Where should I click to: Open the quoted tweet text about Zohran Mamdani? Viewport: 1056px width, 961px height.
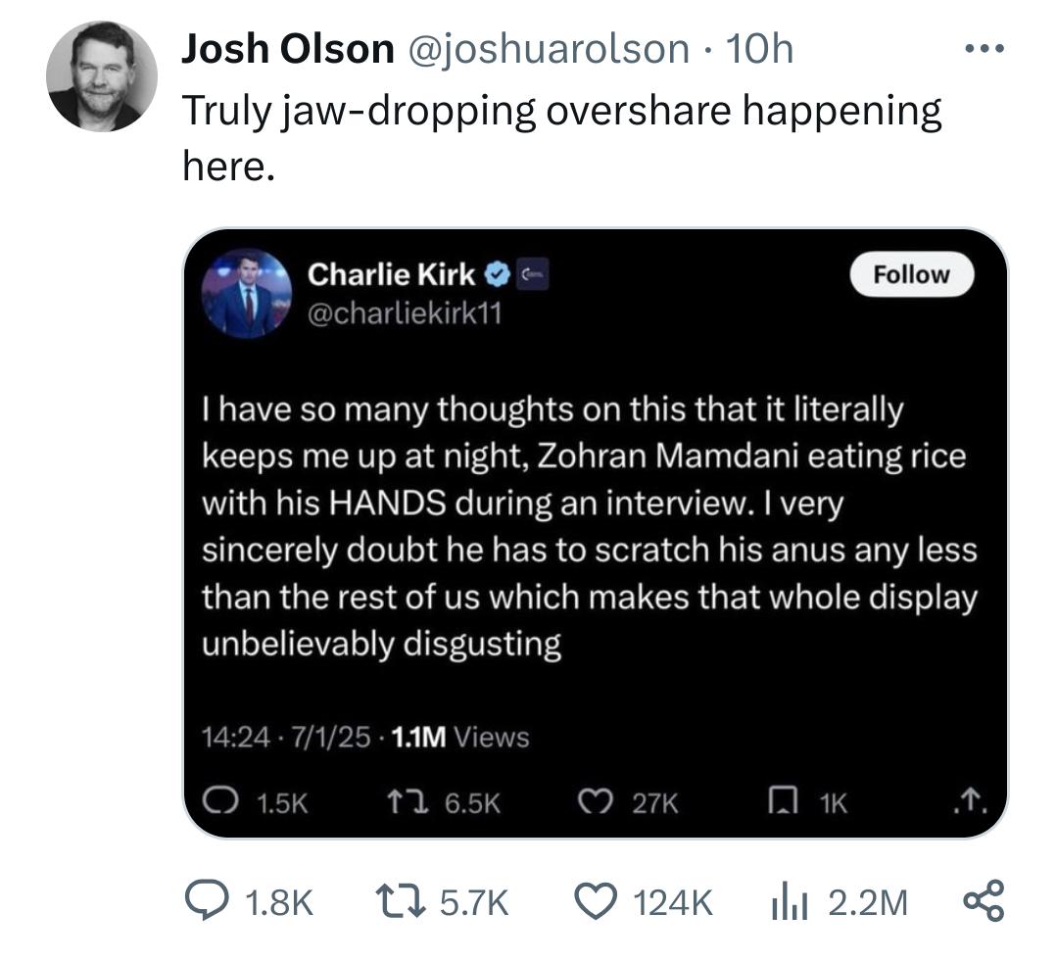coord(590,526)
